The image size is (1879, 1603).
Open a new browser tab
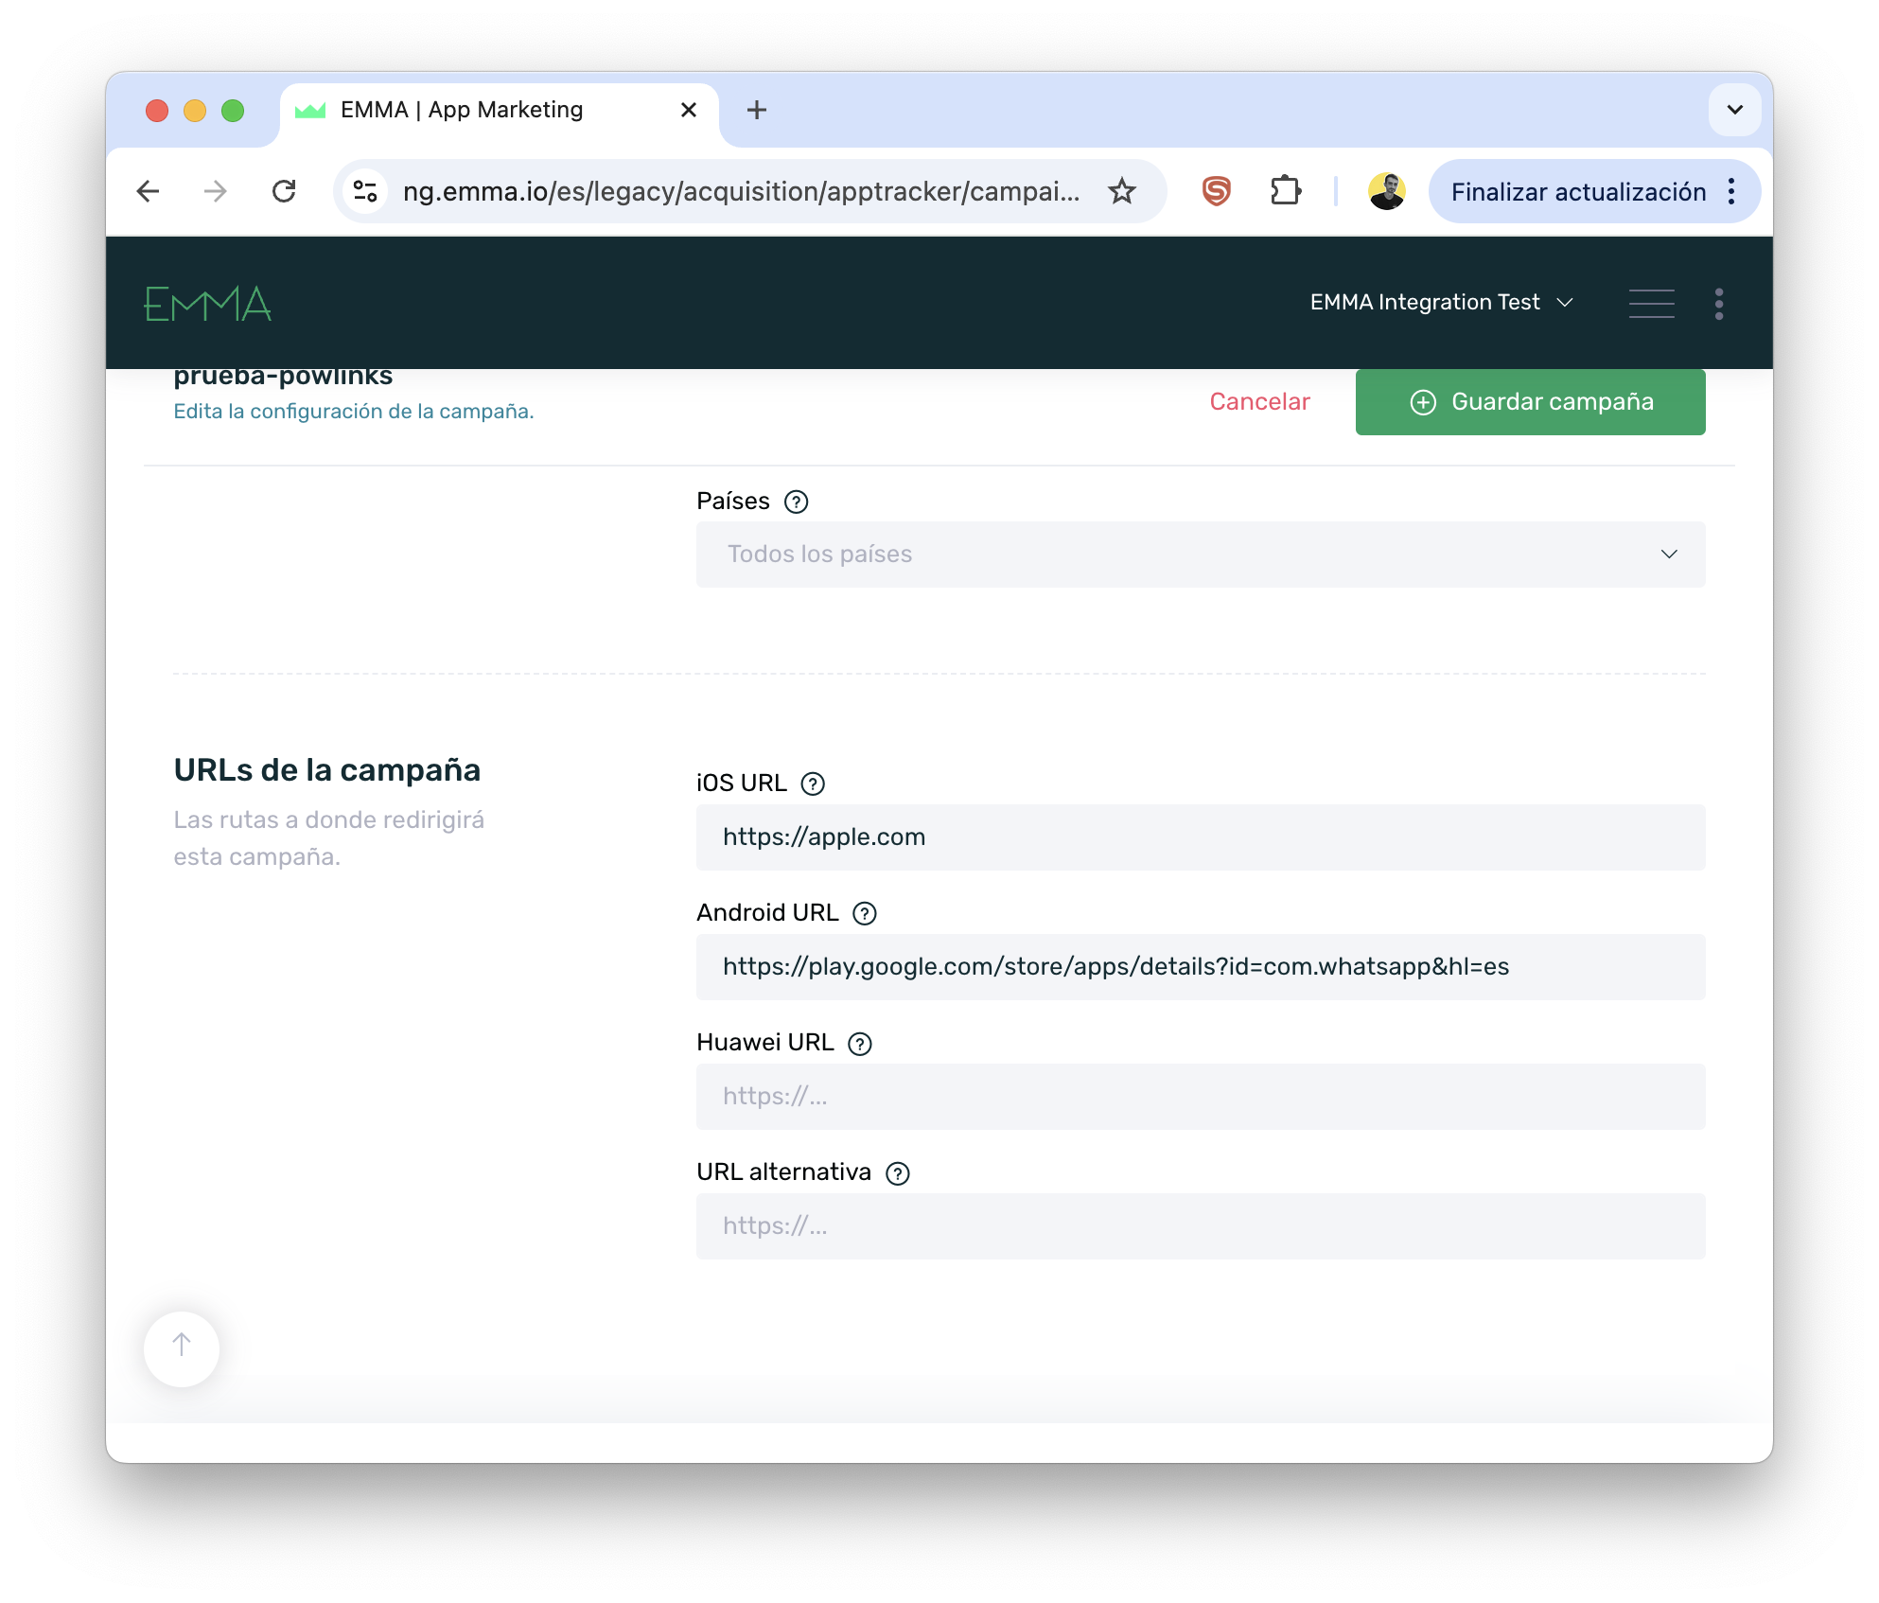coord(756,110)
